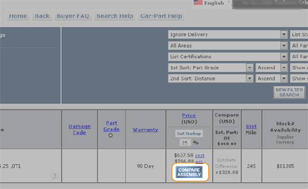The width and height of the screenshot is (308, 189).
Task: Sort by Part Grade column link
Action: 111,126
